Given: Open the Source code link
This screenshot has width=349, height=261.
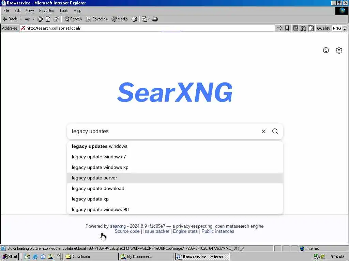Looking at the screenshot, I should pos(127,231).
